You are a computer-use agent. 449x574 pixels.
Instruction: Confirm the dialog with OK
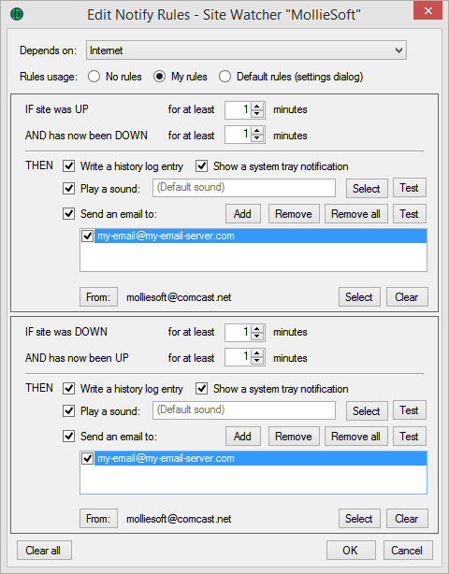click(x=351, y=551)
